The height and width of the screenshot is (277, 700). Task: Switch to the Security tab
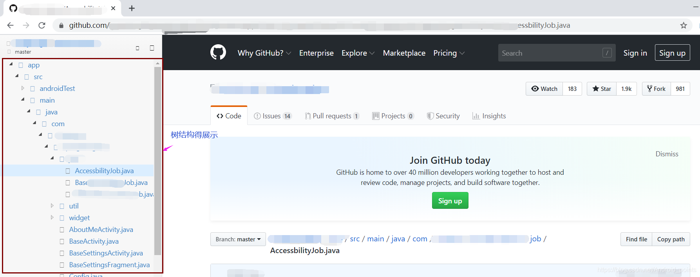pyautogui.click(x=443, y=116)
